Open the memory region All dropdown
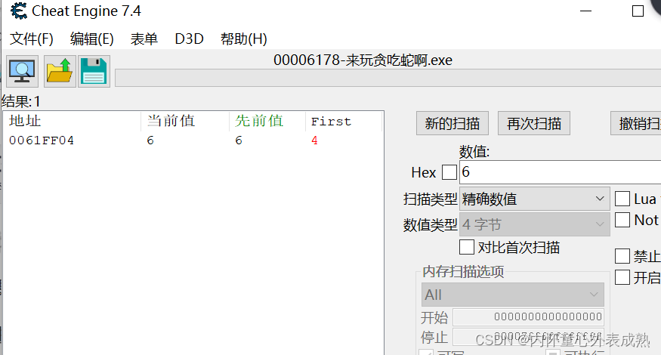 click(x=513, y=295)
